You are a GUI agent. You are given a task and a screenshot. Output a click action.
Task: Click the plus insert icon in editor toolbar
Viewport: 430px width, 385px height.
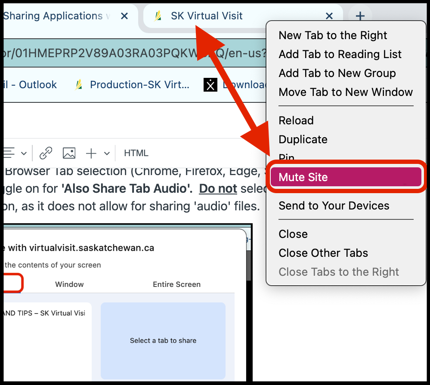[x=91, y=153]
